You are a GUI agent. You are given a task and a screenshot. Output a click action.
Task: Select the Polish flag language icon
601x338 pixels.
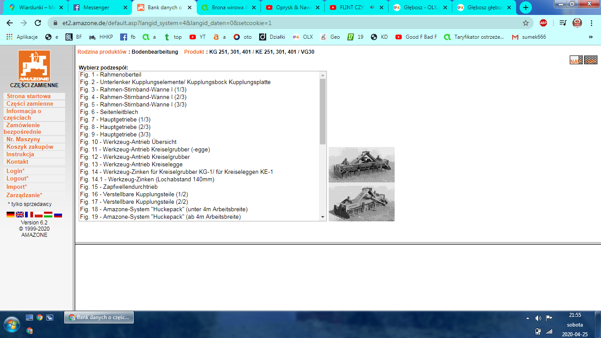tap(39, 215)
